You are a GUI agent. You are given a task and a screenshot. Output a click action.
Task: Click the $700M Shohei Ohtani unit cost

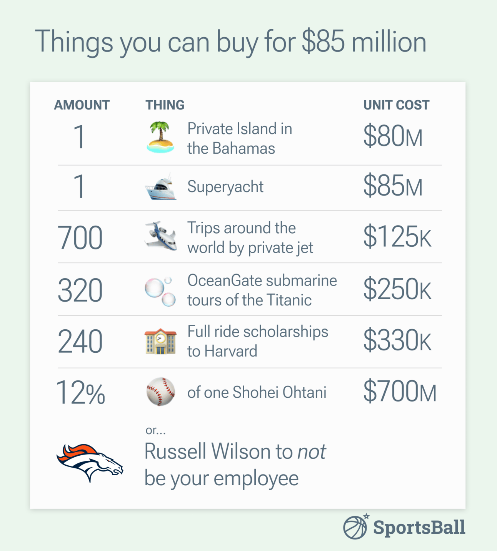click(x=400, y=391)
